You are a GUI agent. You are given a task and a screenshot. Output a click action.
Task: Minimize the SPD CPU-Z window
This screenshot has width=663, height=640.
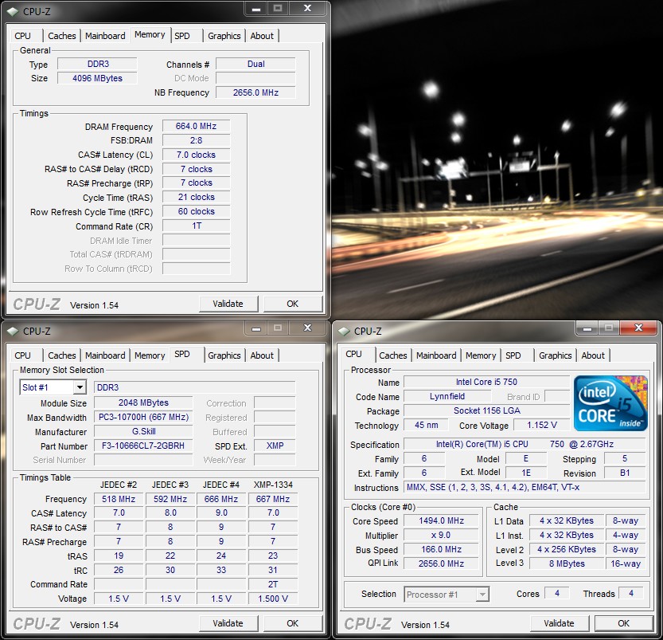coord(256,328)
